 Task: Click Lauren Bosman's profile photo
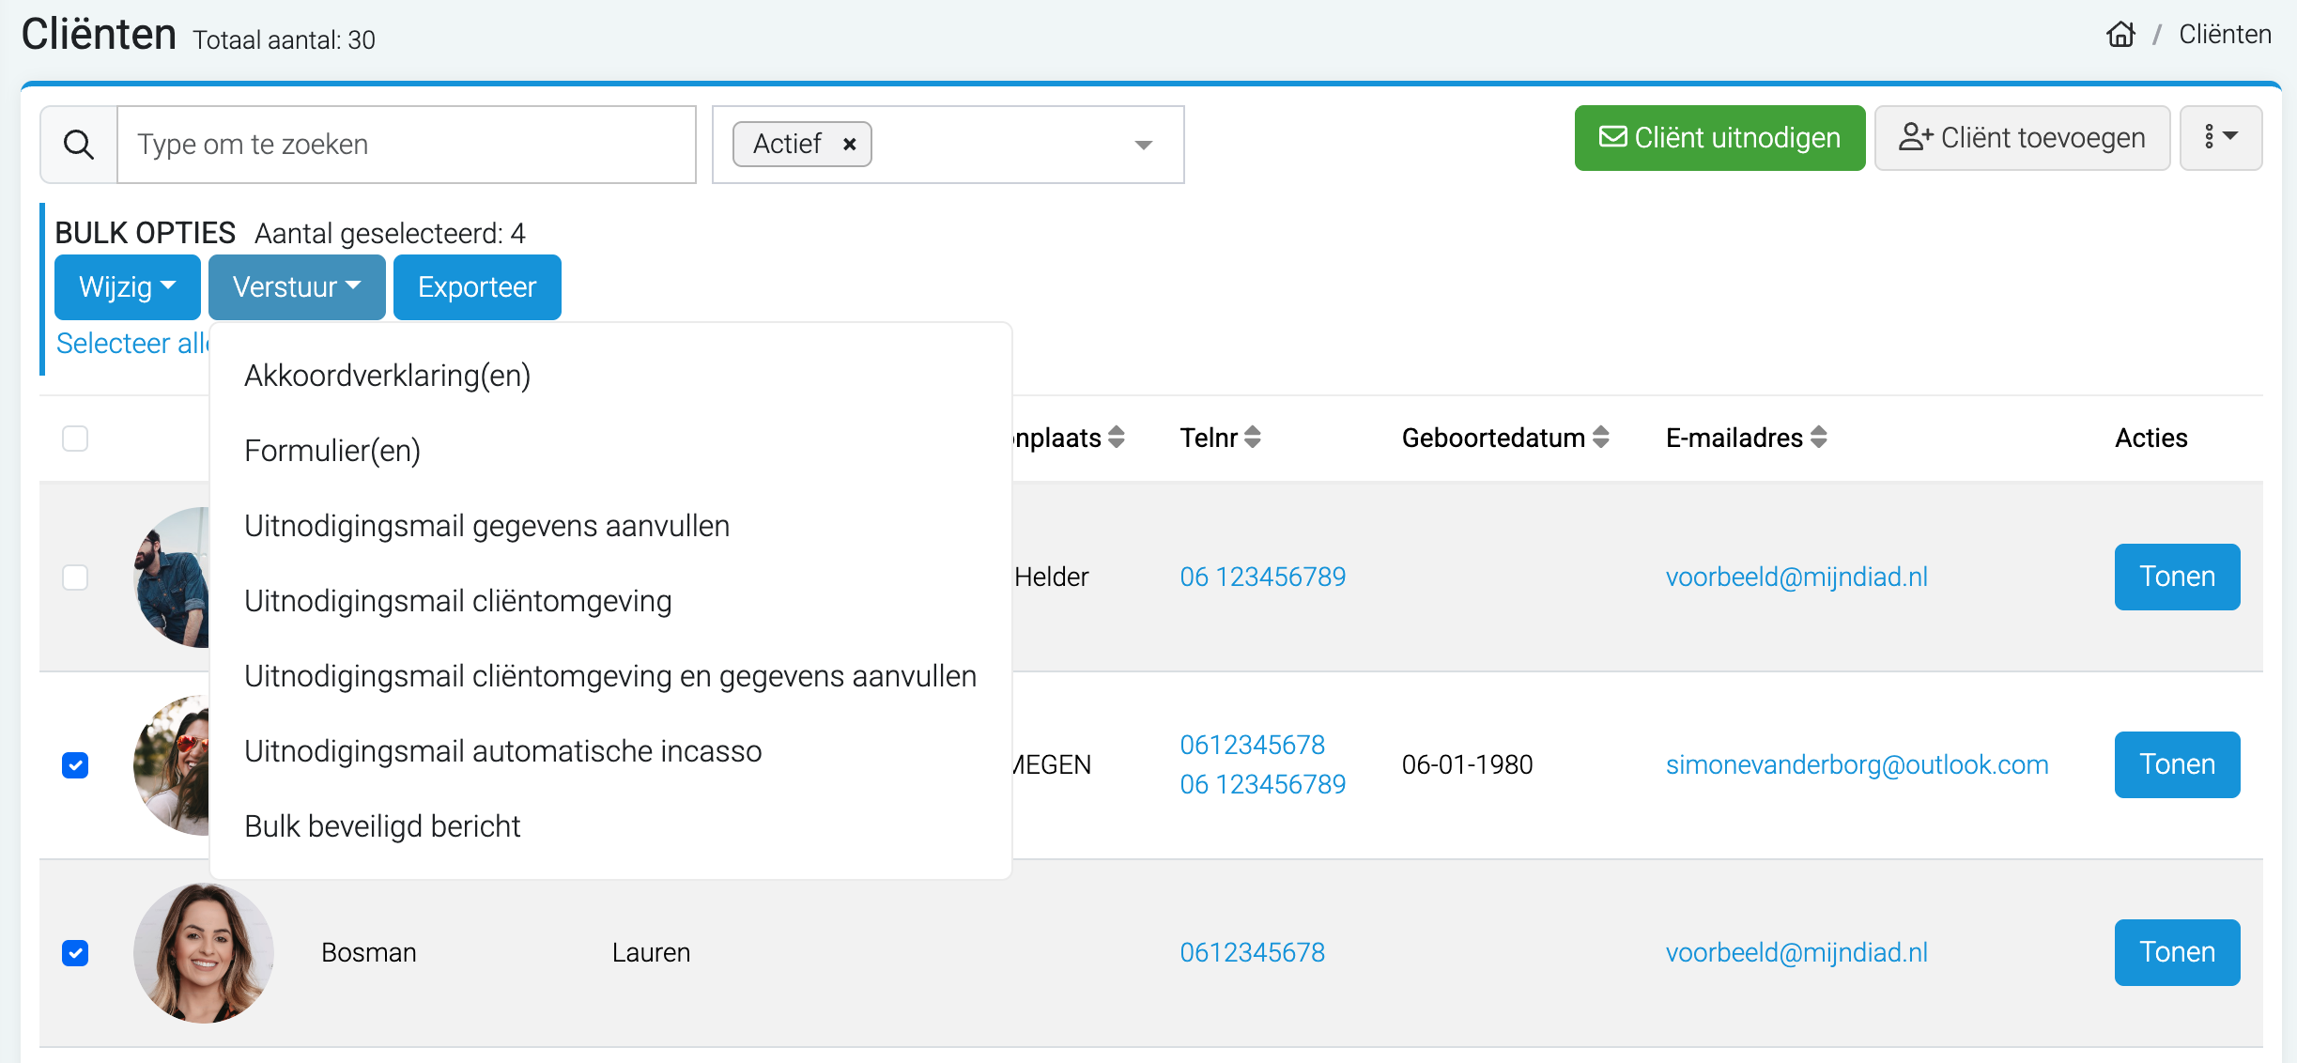(203, 952)
